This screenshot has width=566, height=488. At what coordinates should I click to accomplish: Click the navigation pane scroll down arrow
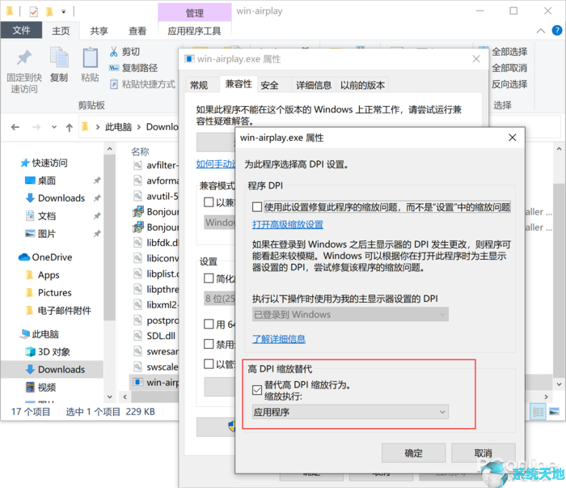(x=110, y=397)
